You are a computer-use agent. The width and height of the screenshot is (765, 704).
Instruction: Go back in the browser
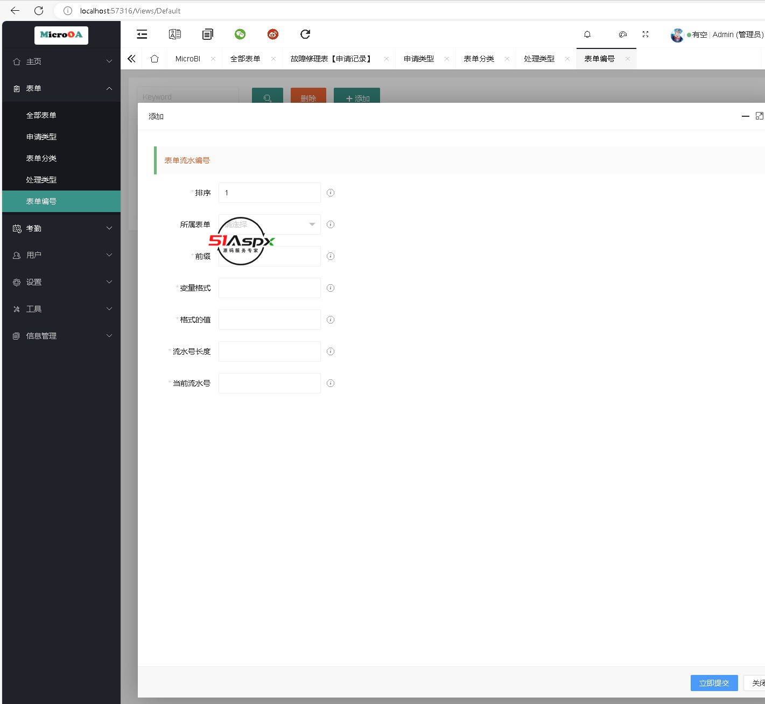[15, 11]
